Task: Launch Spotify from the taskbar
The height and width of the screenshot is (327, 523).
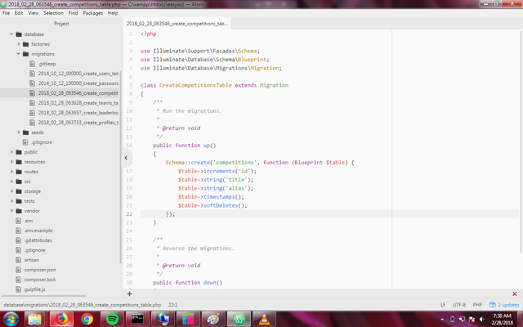Action: pyautogui.click(x=112, y=319)
